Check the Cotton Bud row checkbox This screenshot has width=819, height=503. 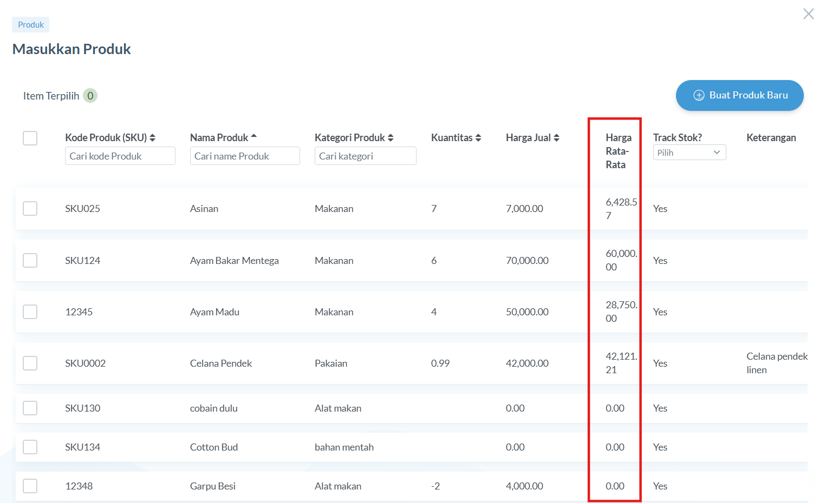(30, 447)
